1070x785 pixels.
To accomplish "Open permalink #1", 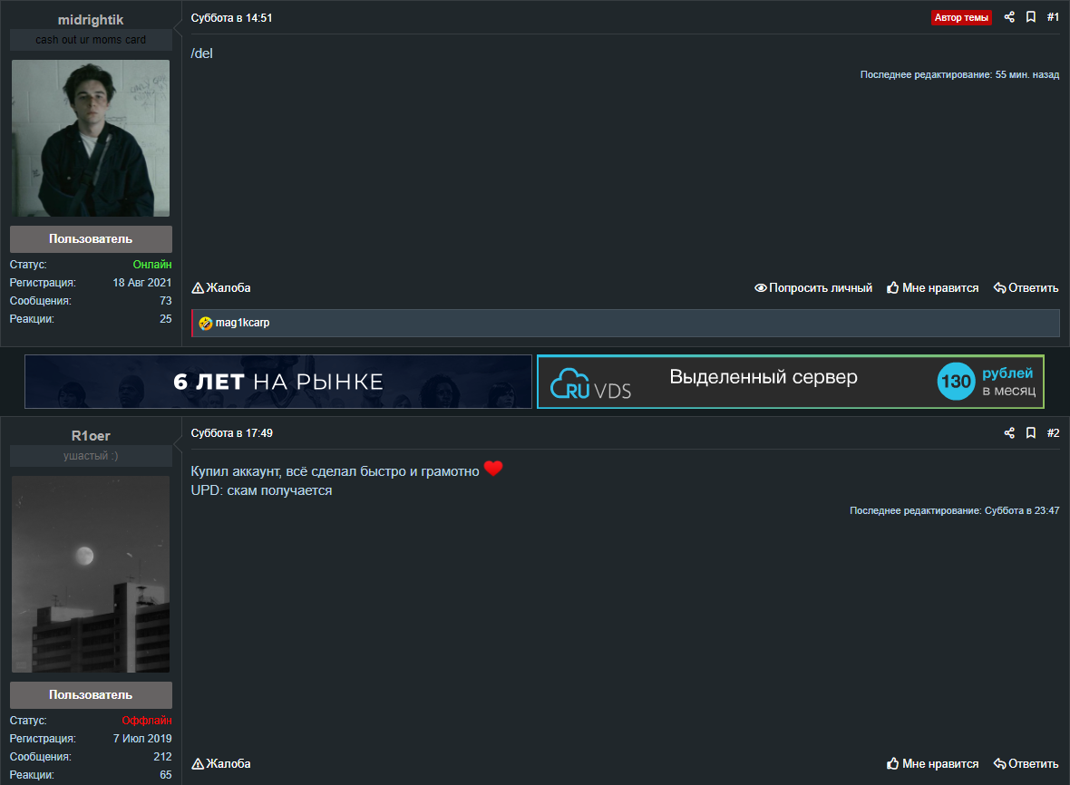I will 1053,17.
